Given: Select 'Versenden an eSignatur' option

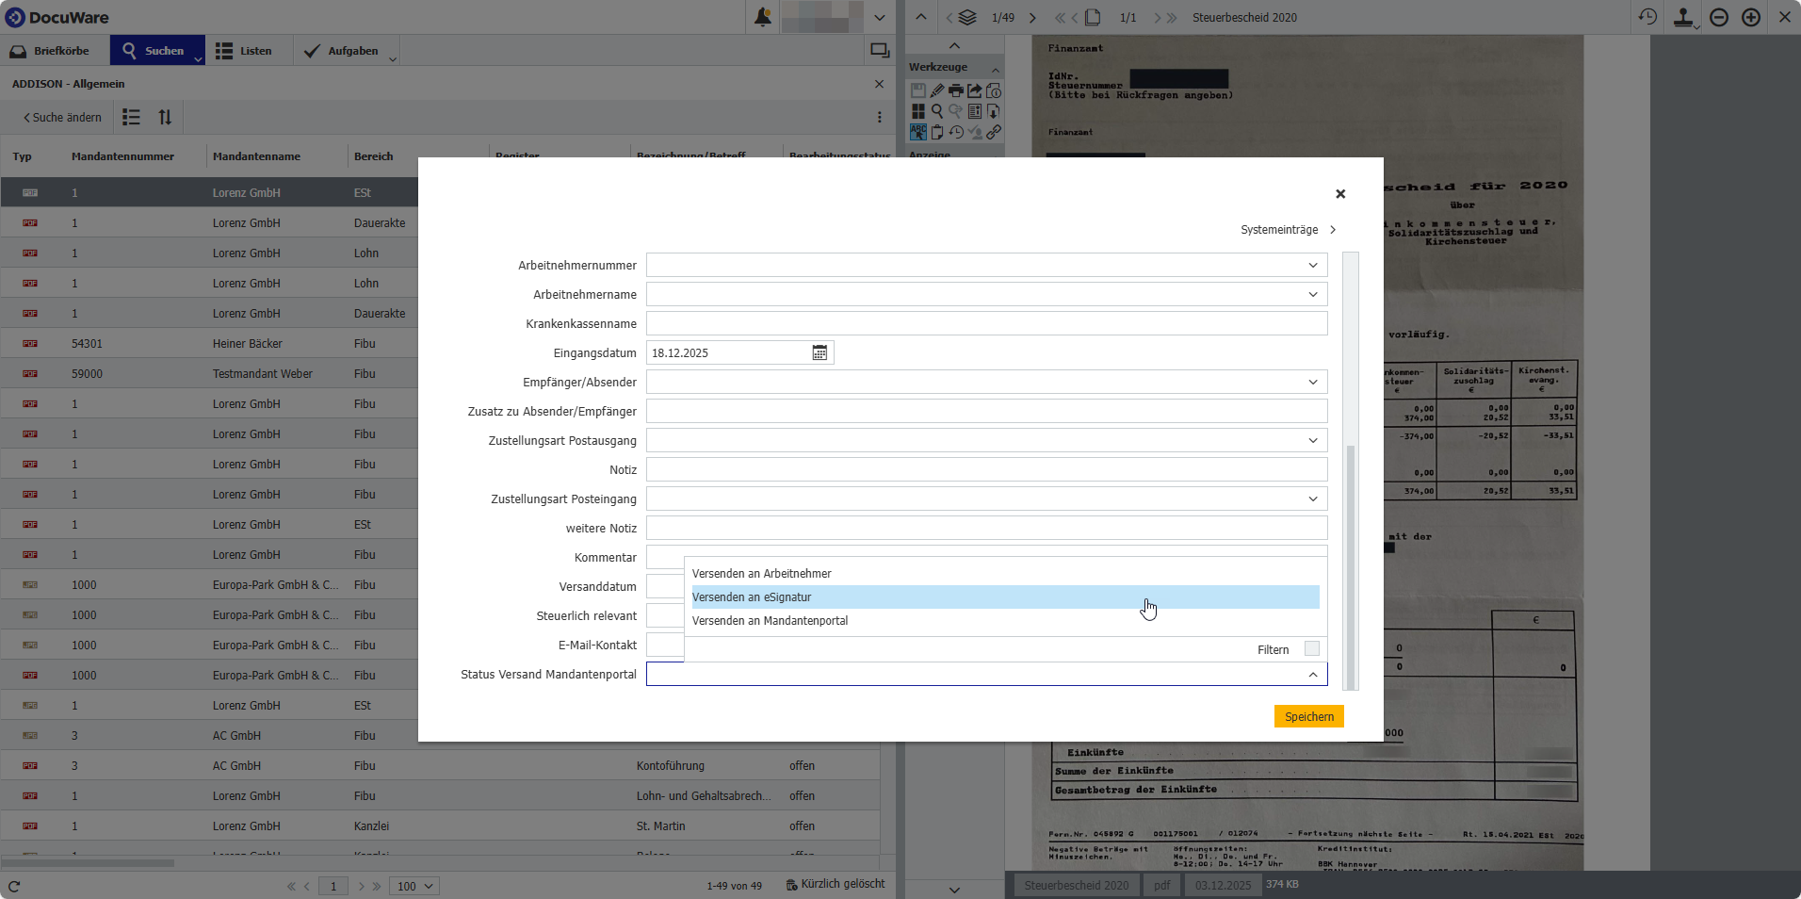Looking at the screenshot, I should [1005, 597].
